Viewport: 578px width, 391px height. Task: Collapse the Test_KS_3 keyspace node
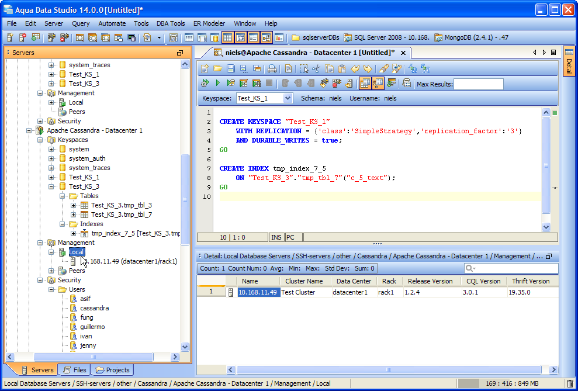[51, 186]
